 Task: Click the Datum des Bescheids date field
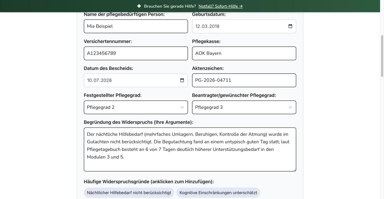pos(136,80)
